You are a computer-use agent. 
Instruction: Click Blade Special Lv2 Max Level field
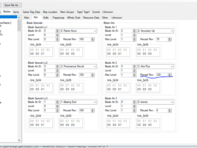50,75
